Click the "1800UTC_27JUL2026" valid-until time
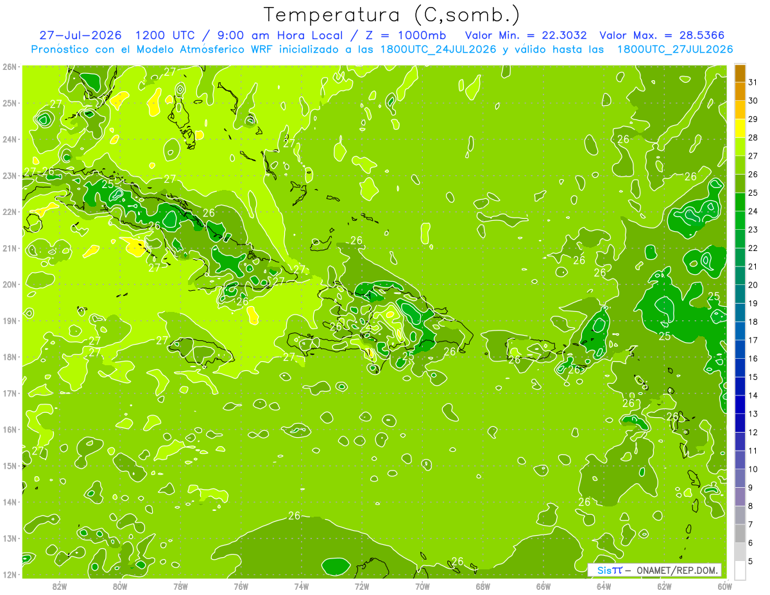This screenshot has width=770, height=595. point(675,49)
